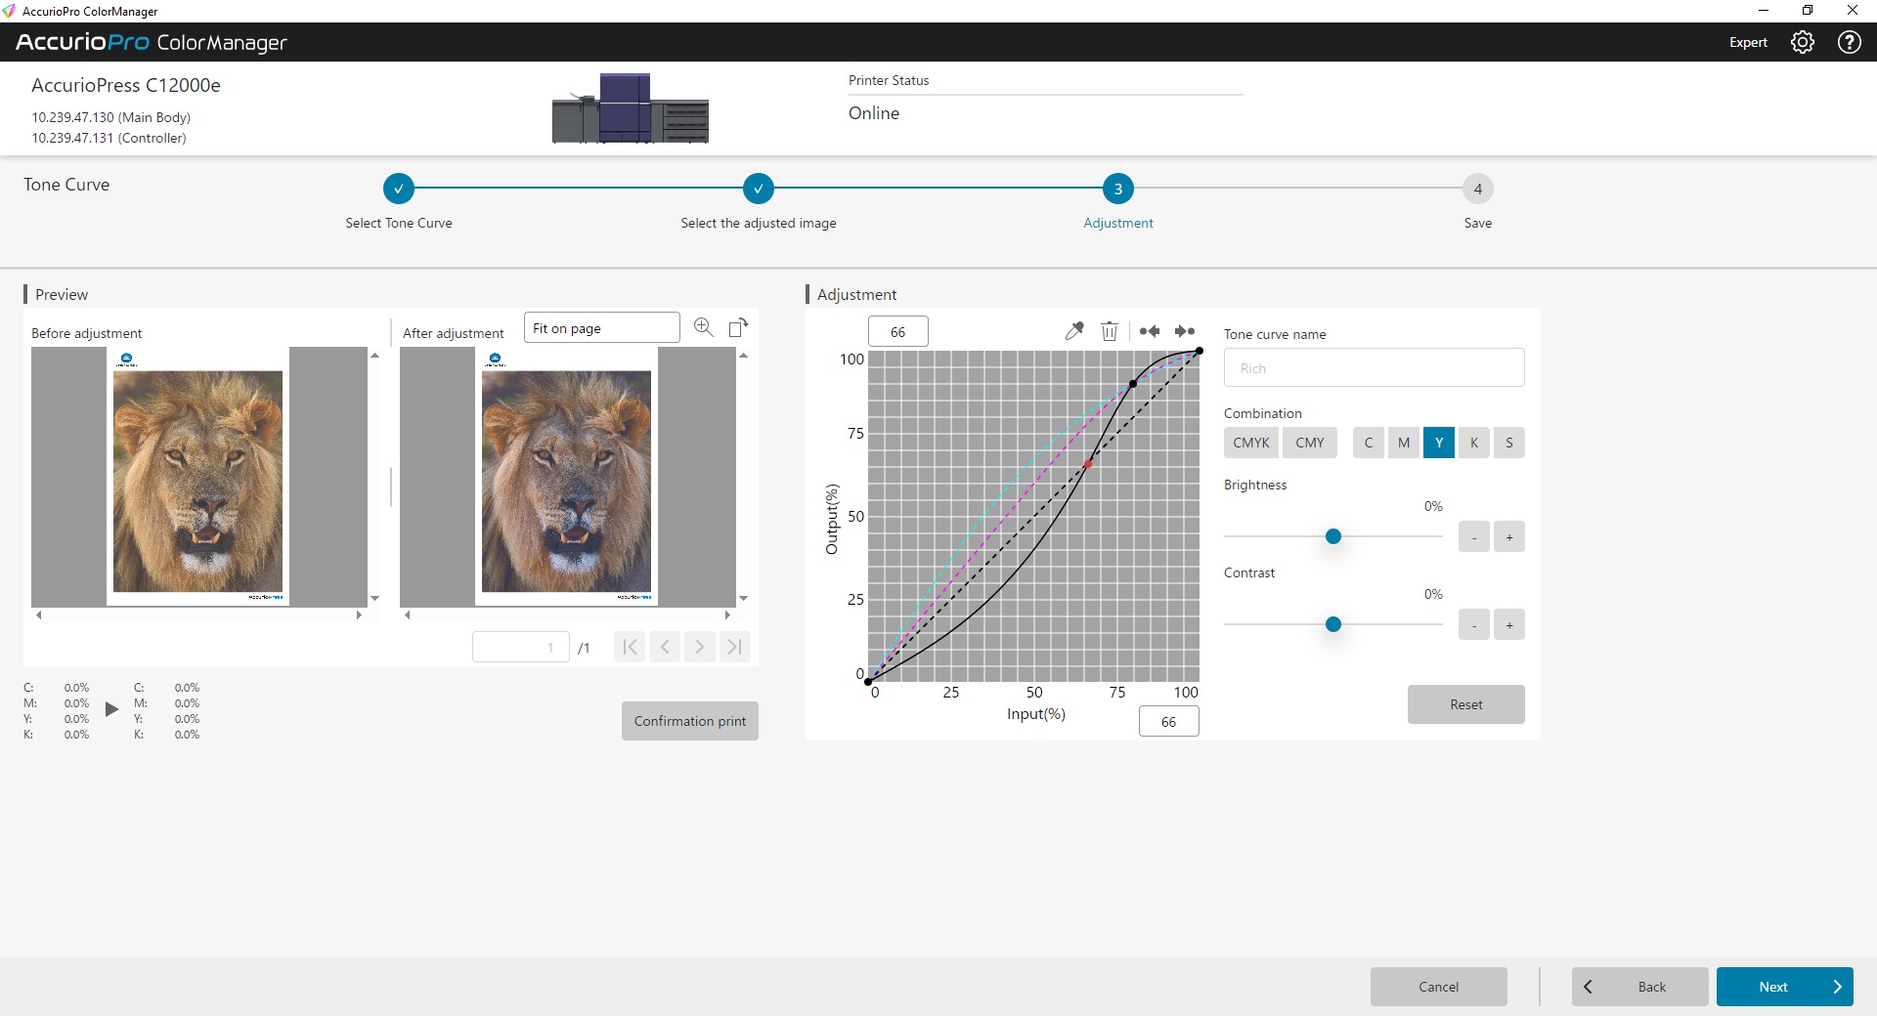Screen dimensions: 1877x1016
Task: Select the next curve point arrow icon
Action: [x=1185, y=331]
